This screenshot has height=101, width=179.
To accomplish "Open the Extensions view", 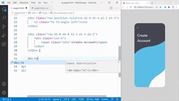I will 4,44.
